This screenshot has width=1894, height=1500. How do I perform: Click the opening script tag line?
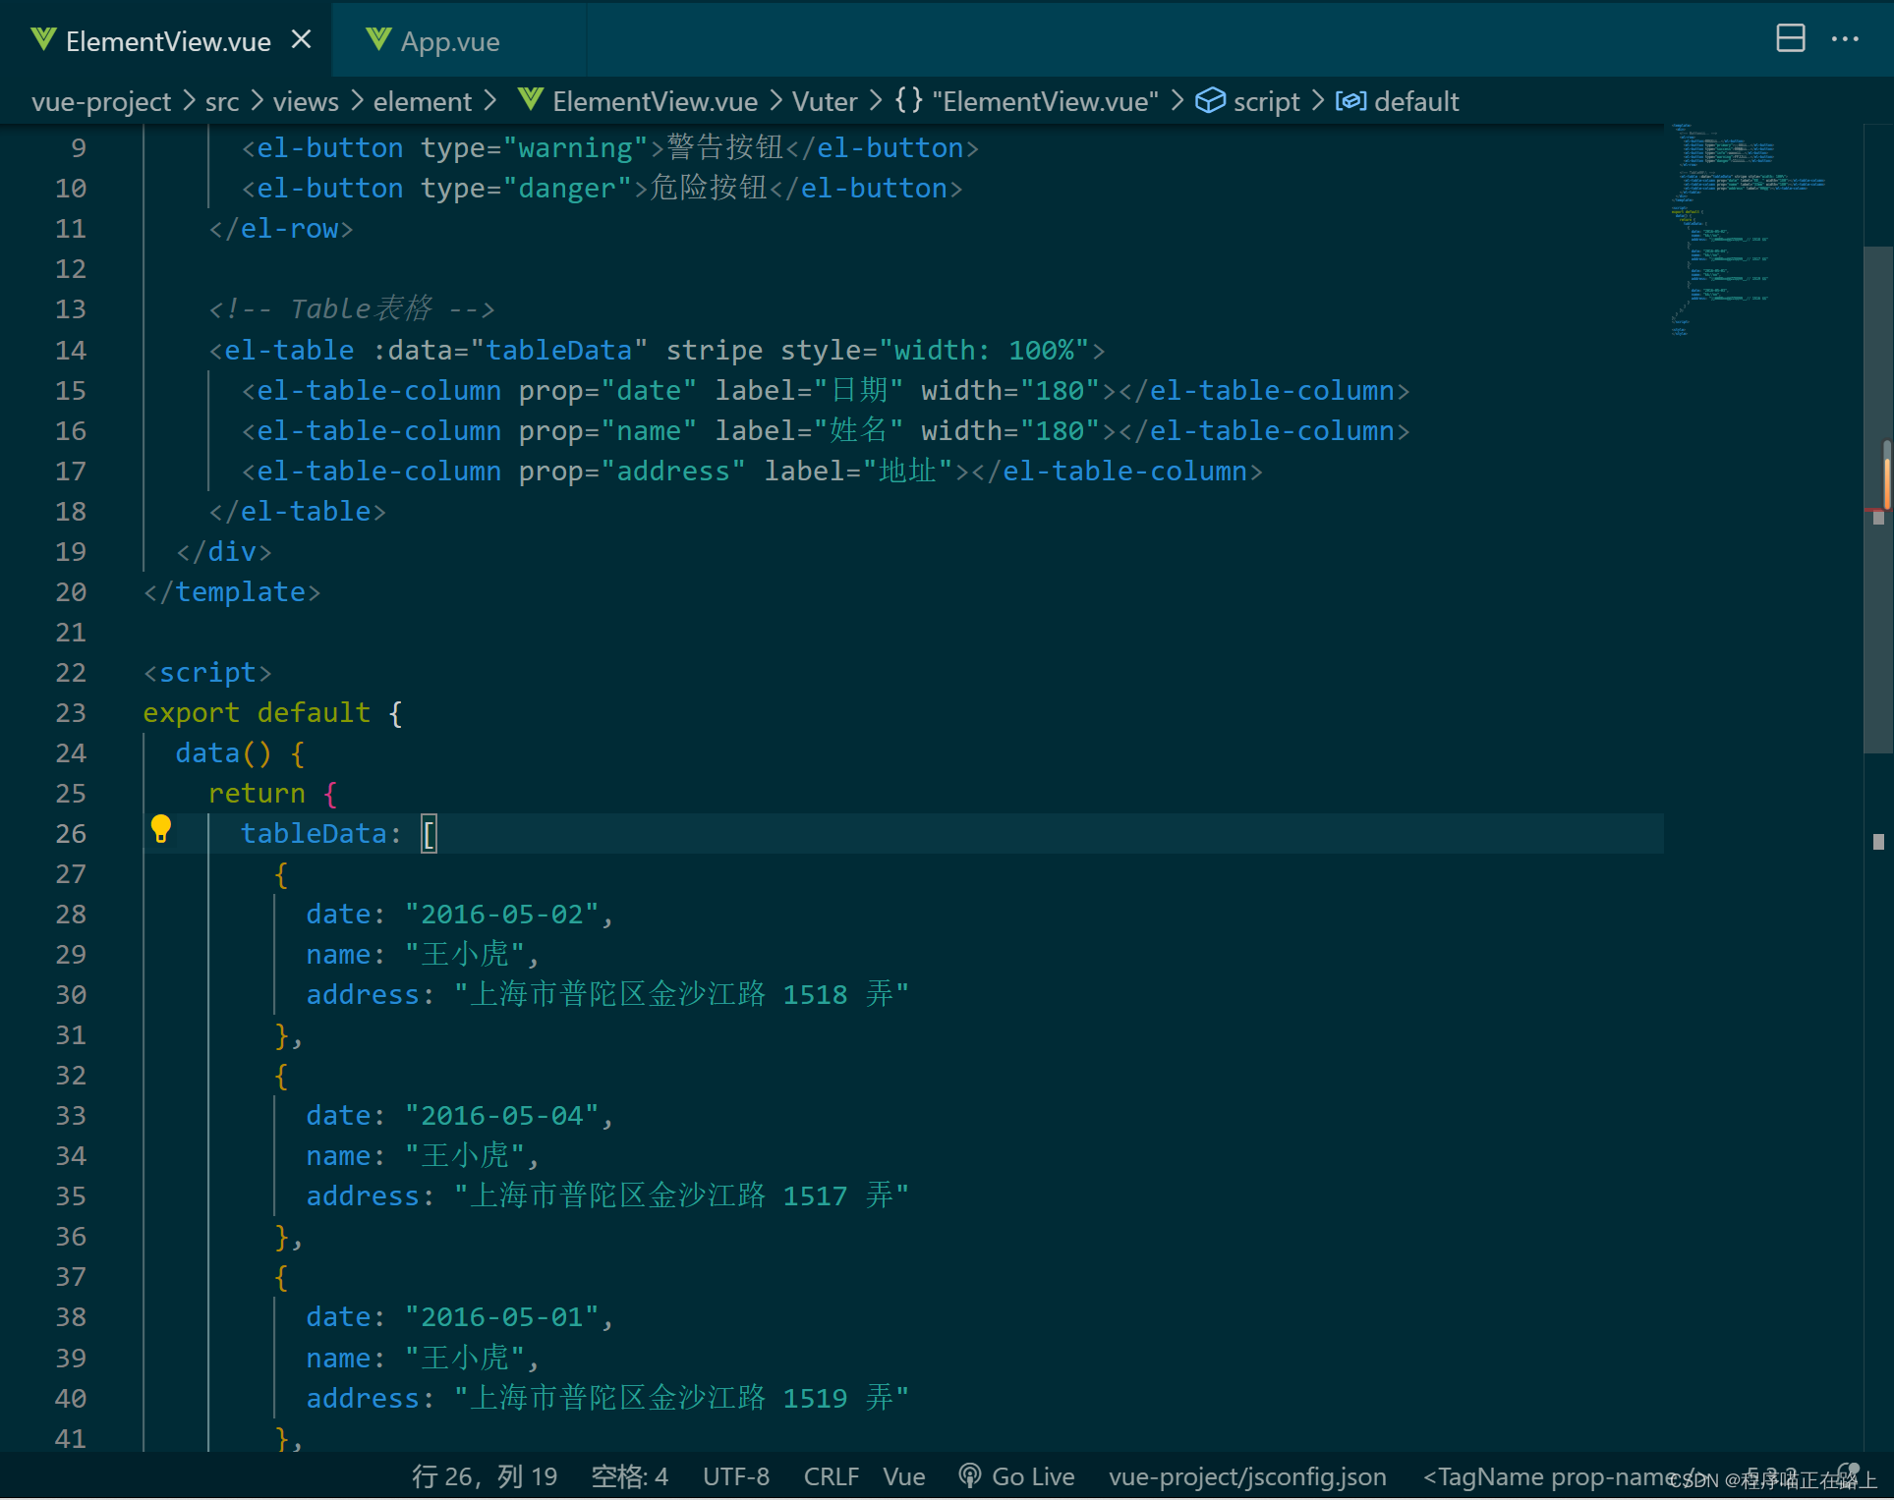[207, 672]
